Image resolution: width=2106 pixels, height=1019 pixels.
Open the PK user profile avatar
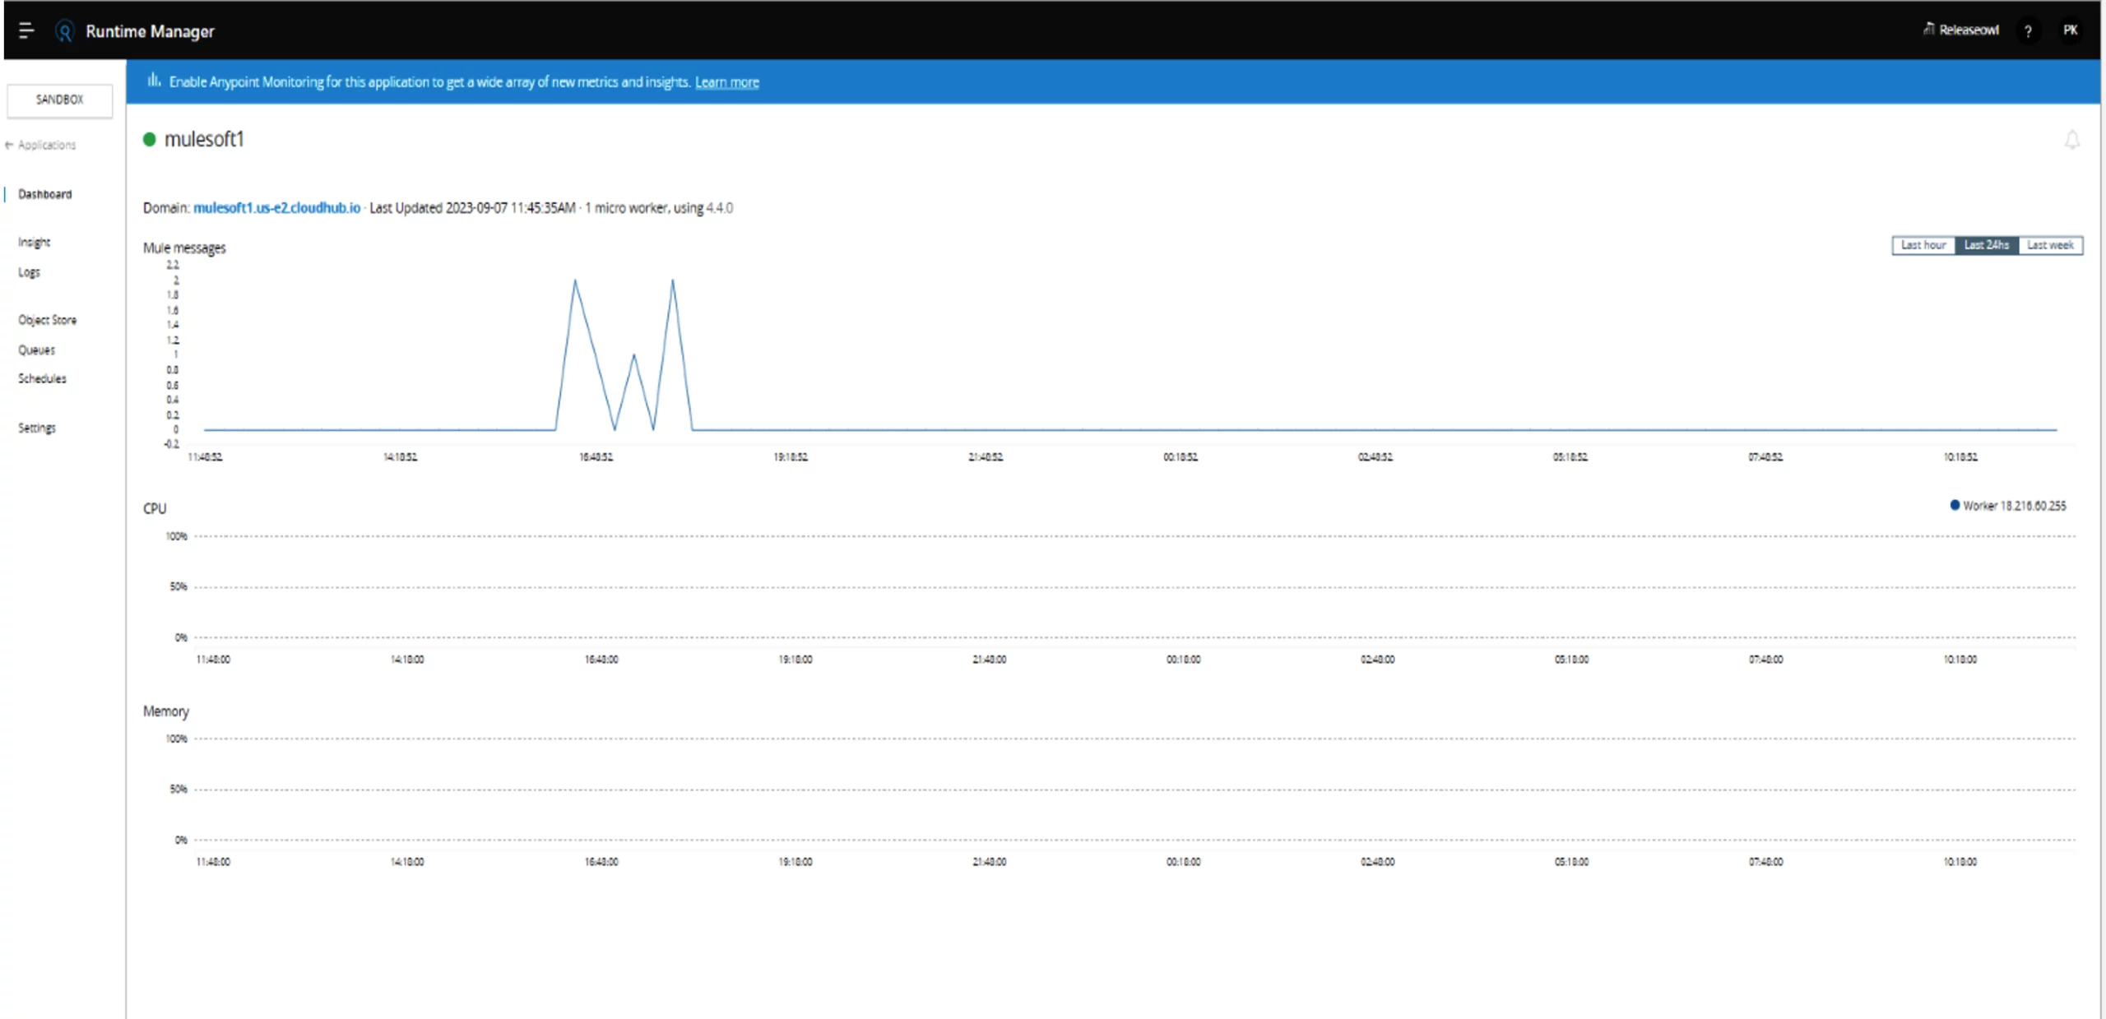click(2070, 30)
